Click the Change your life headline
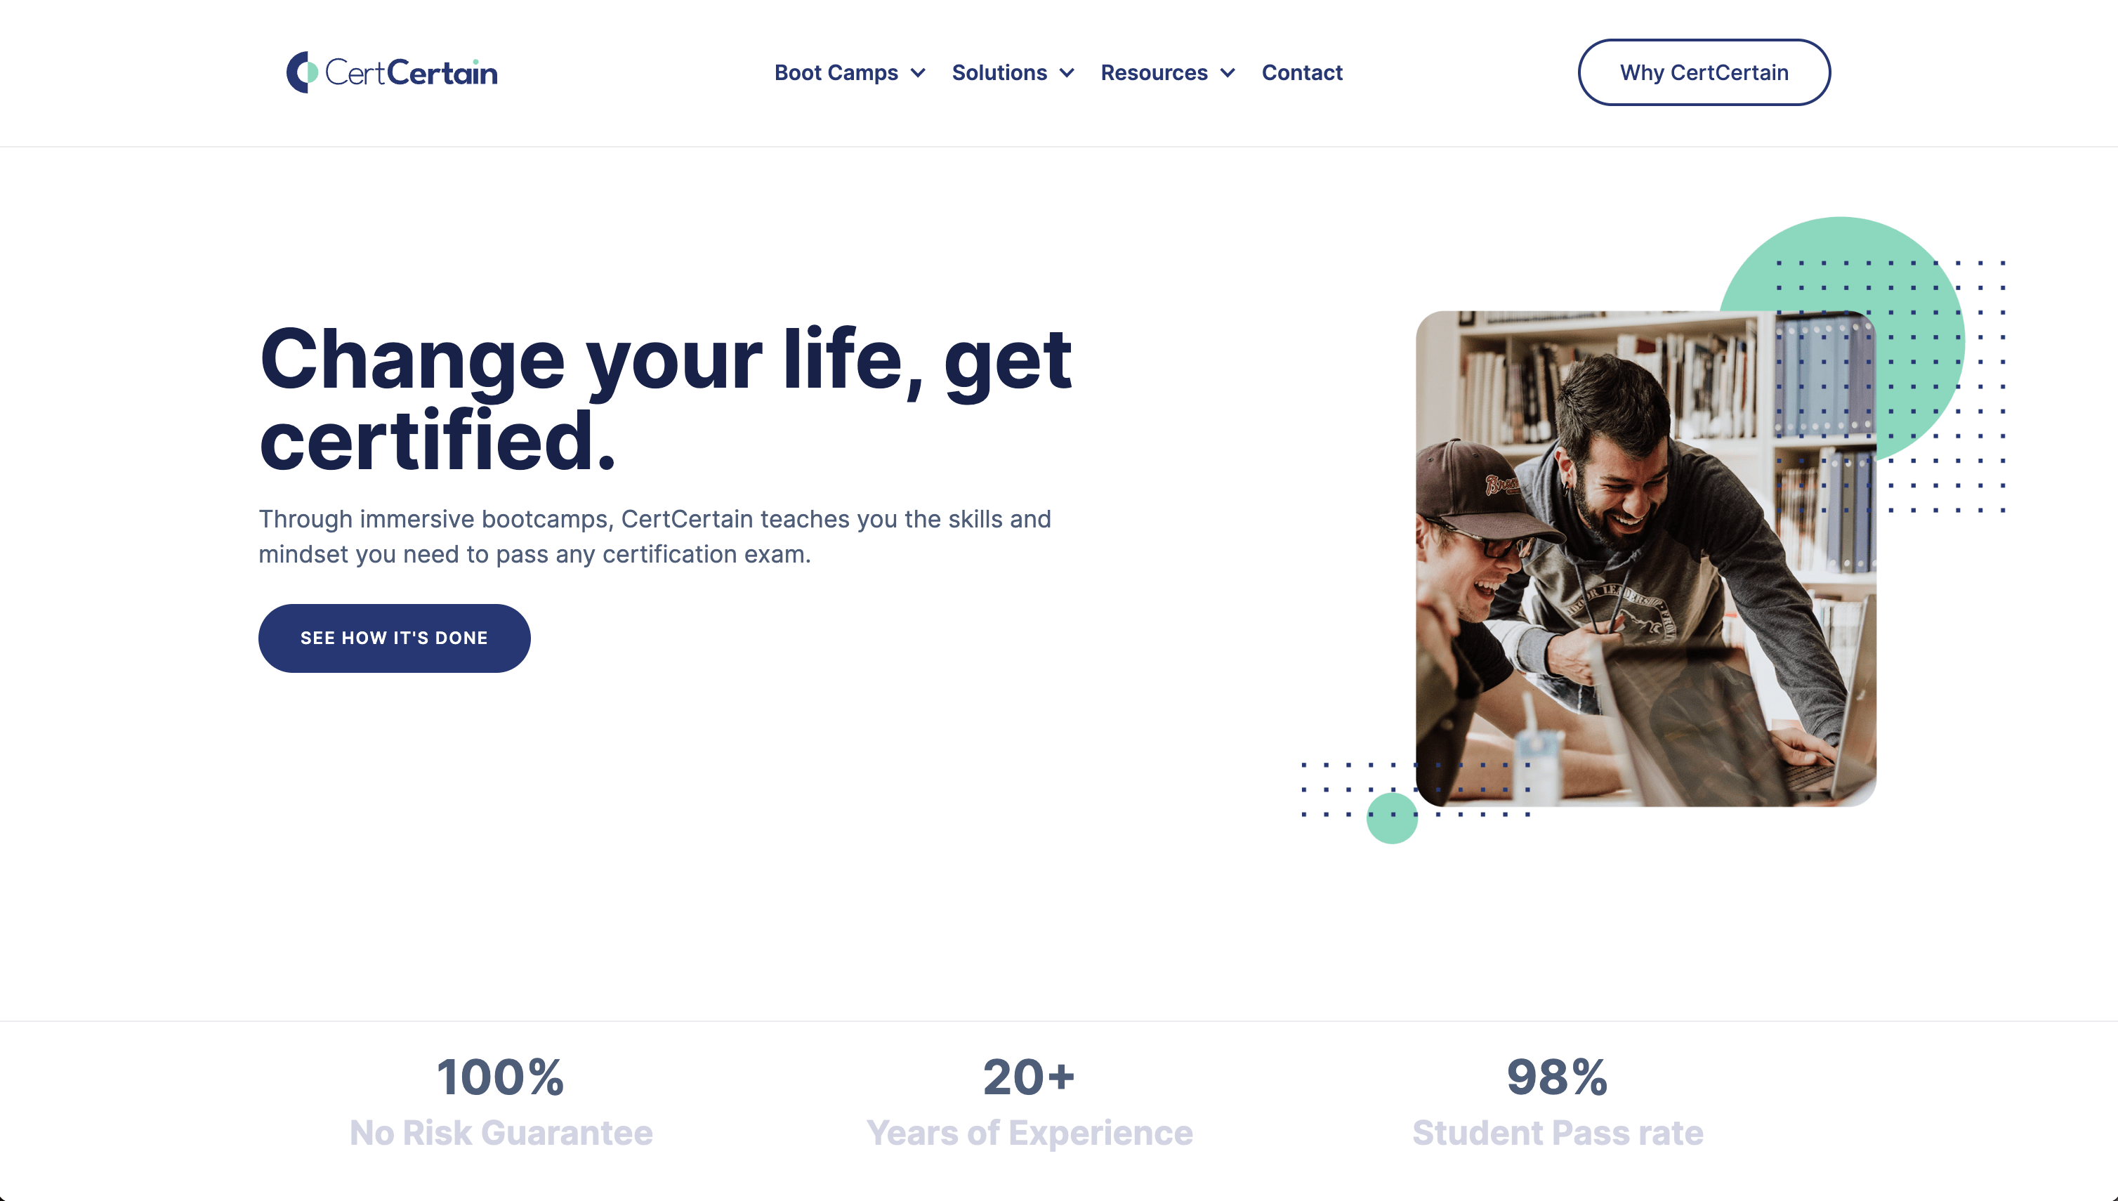 coord(665,399)
